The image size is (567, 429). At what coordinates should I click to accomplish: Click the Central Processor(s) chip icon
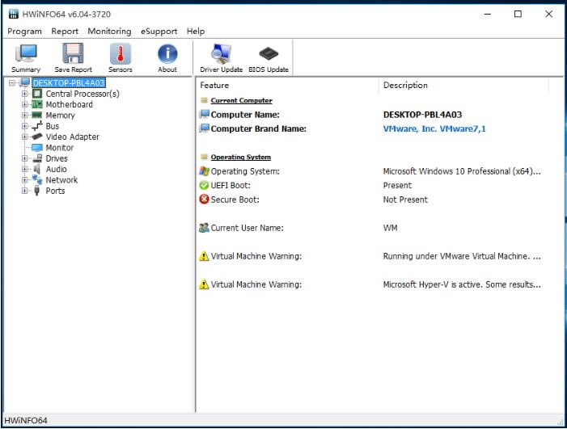coord(37,94)
